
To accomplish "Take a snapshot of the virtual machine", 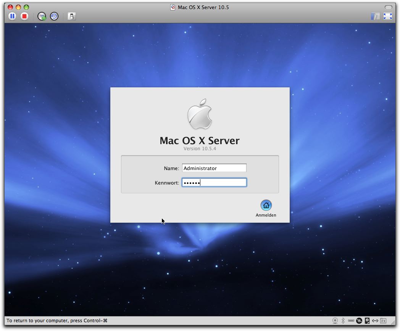I will 42,16.
